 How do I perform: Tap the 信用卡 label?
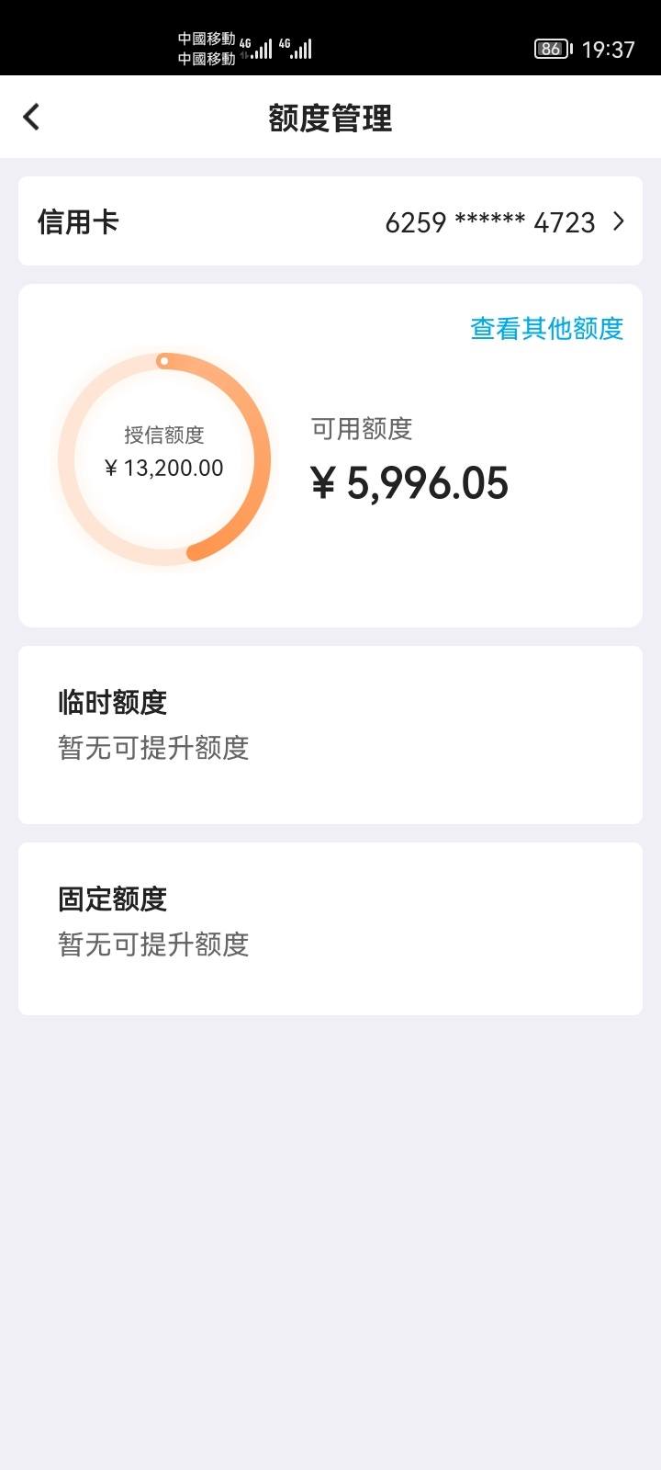coord(78,221)
